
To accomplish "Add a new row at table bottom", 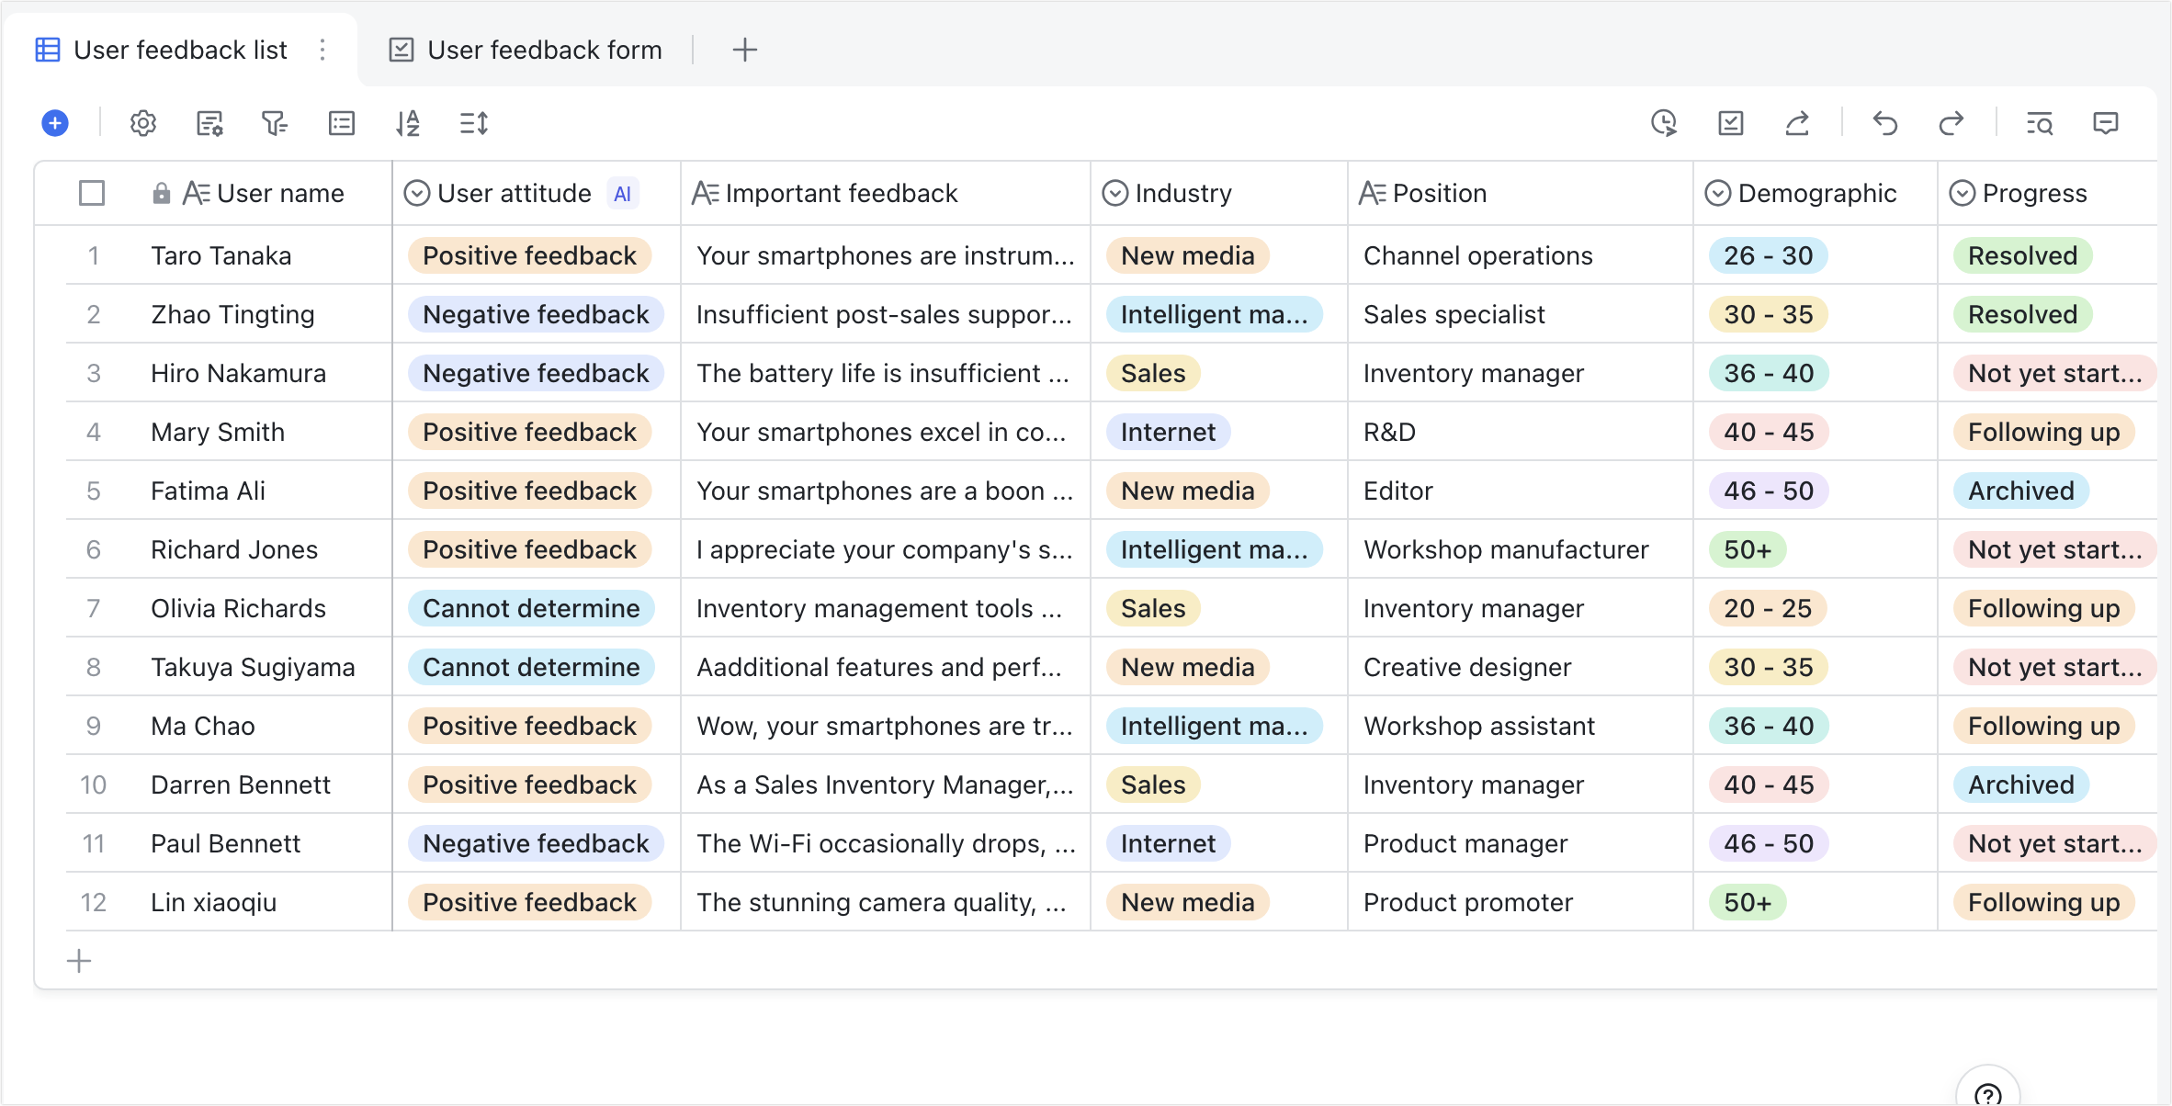I will point(80,961).
